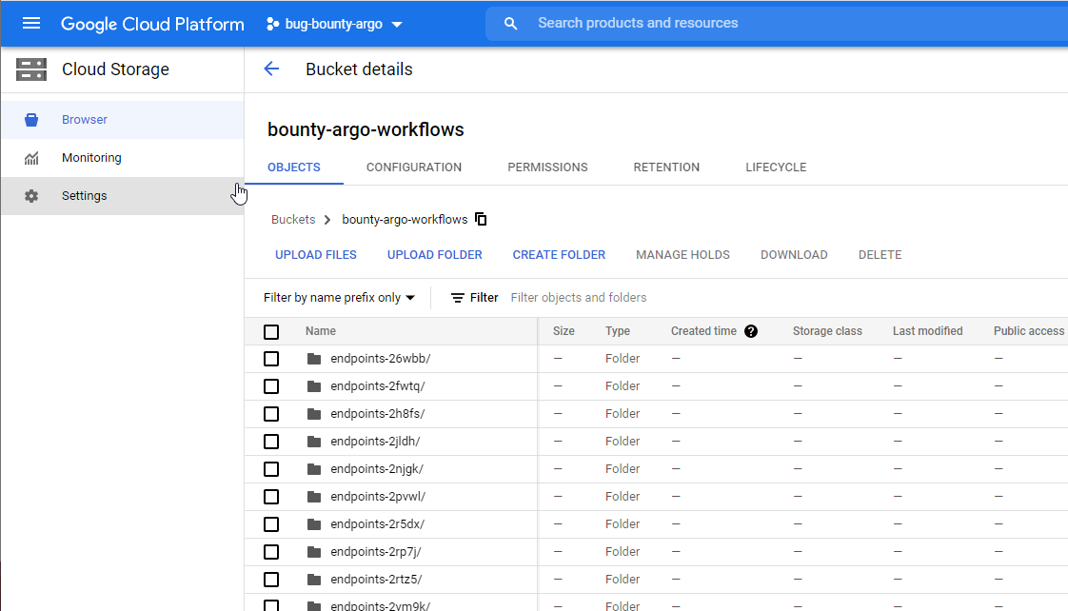1068x611 pixels.
Task: Open the endpoints-2rtz5/ folder link
Action: click(x=376, y=580)
